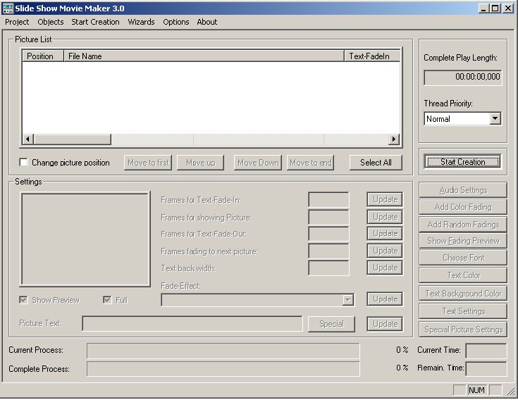
Task: Toggle the Full preview checkbox
Action: (x=107, y=300)
